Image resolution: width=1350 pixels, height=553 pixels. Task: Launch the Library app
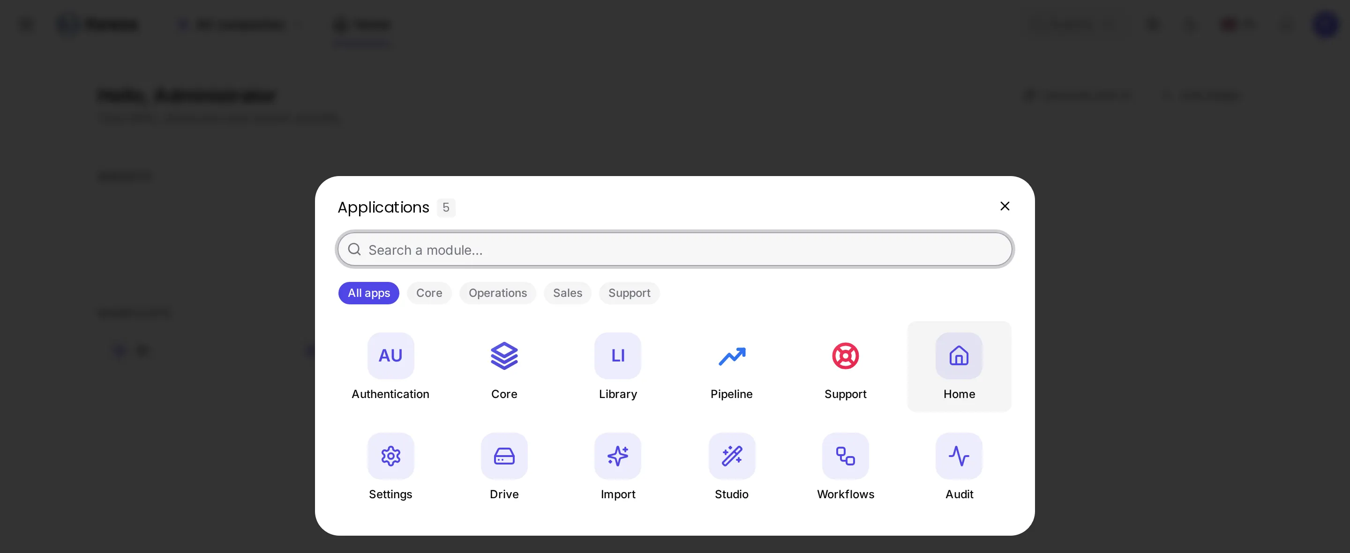point(618,366)
